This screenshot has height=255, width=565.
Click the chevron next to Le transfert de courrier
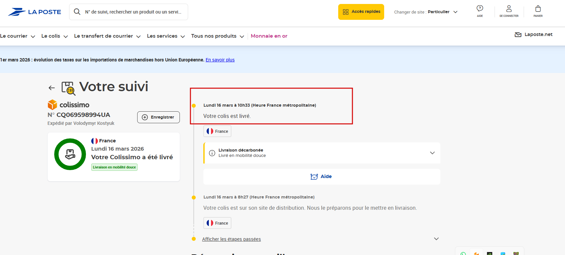[138, 37]
